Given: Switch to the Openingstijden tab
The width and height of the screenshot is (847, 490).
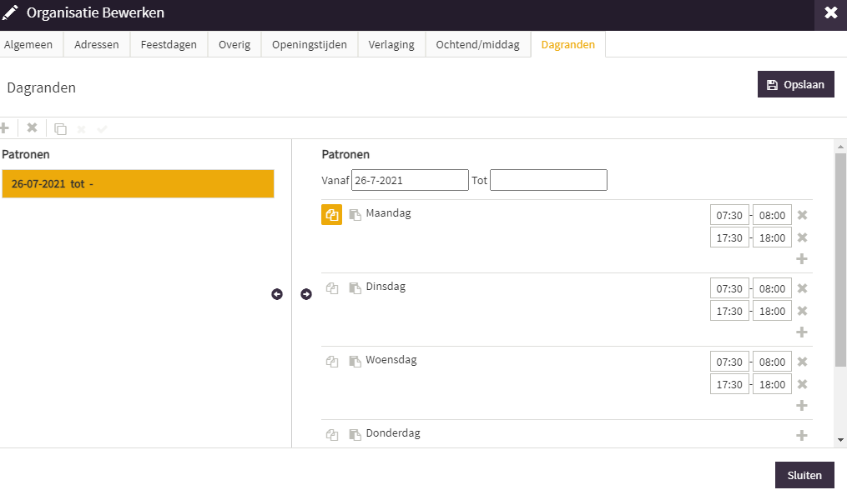Looking at the screenshot, I should coord(310,44).
